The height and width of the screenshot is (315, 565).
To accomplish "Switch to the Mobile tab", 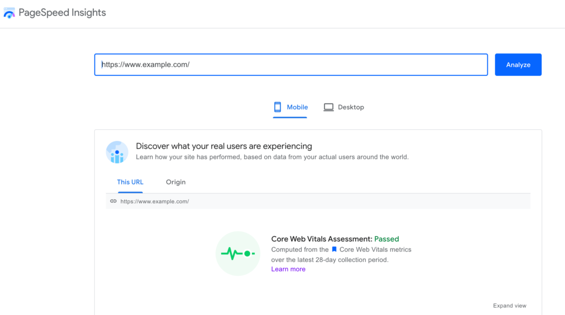I will [290, 107].
